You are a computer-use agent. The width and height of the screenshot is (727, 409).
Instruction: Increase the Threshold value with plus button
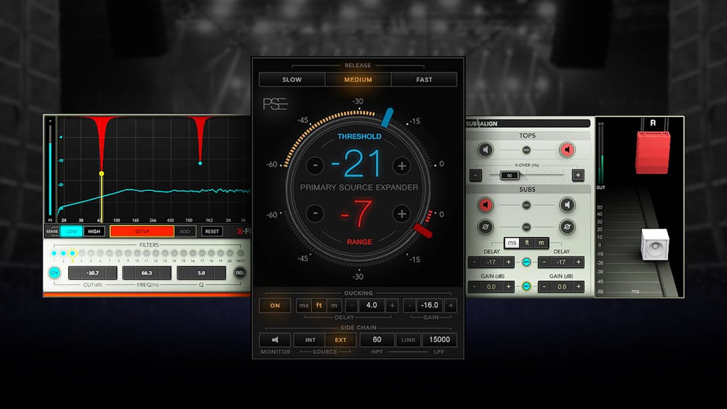(401, 165)
